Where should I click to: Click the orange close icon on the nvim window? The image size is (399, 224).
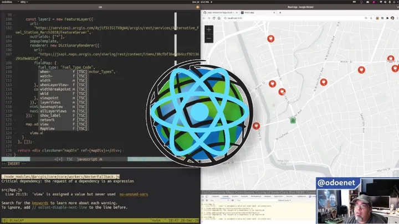(x=197, y=7)
